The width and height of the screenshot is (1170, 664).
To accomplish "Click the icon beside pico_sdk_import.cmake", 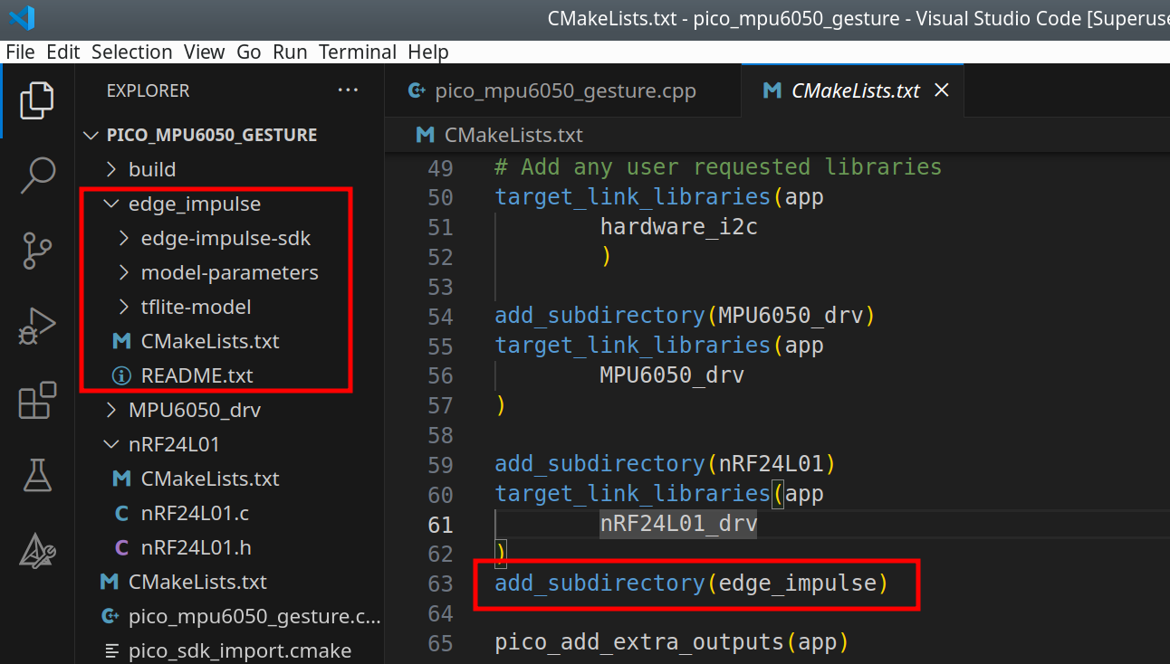I will click(112, 650).
